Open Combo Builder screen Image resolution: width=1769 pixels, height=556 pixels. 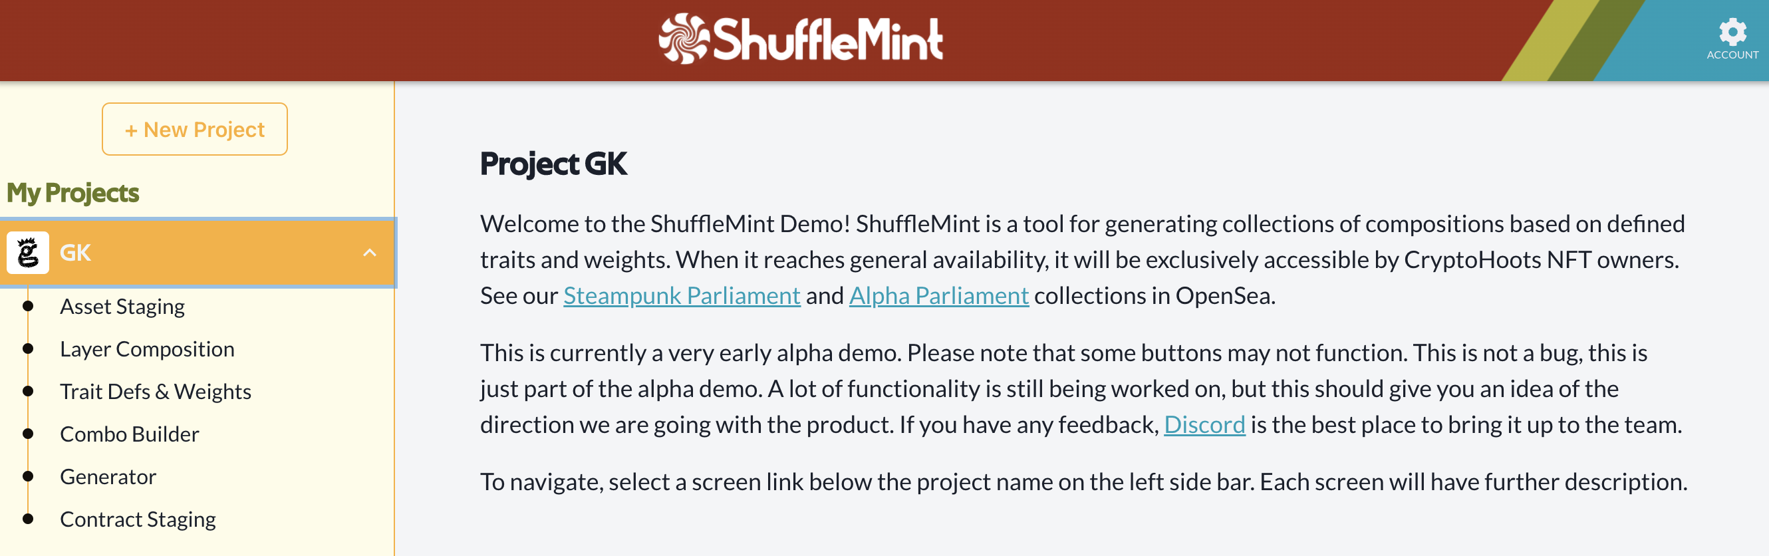(x=129, y=434)
